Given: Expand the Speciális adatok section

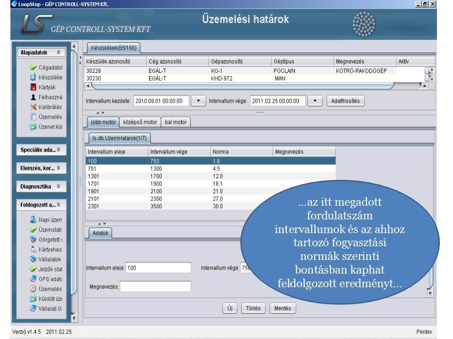Looking at the screenshot, I should [x=41, y=150].
